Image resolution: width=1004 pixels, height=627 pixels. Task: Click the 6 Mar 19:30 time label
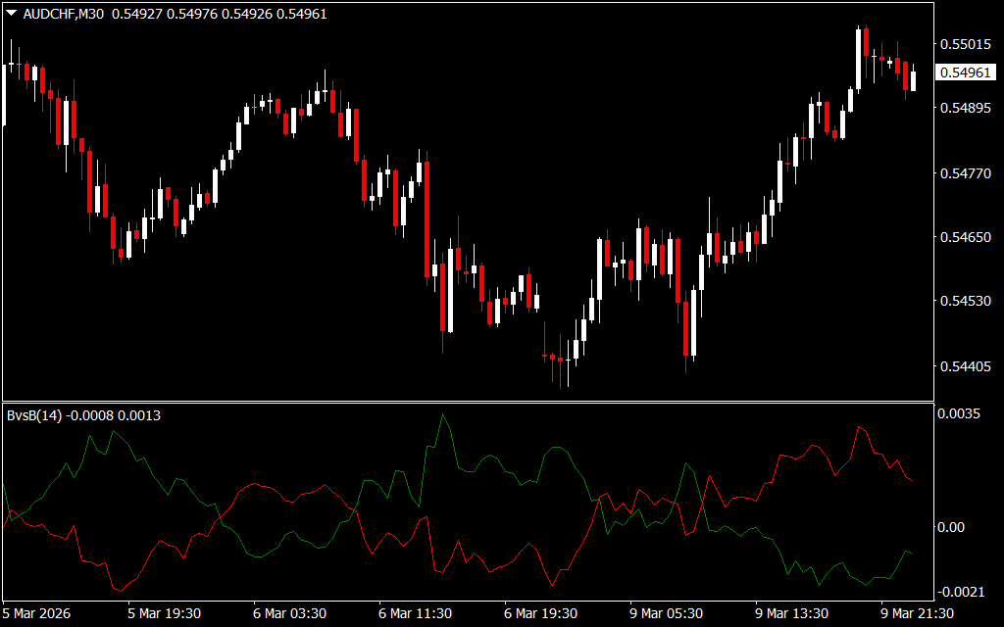click(x=540, y=613)
